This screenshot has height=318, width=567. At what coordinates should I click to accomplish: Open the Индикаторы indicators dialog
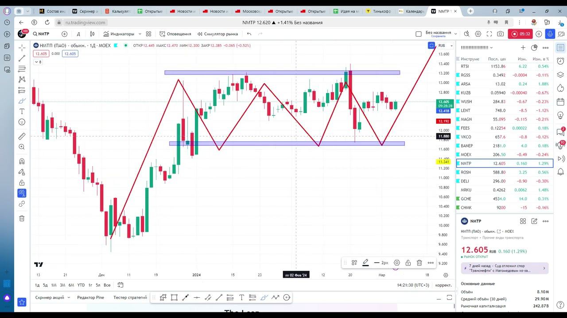[119, 34]
